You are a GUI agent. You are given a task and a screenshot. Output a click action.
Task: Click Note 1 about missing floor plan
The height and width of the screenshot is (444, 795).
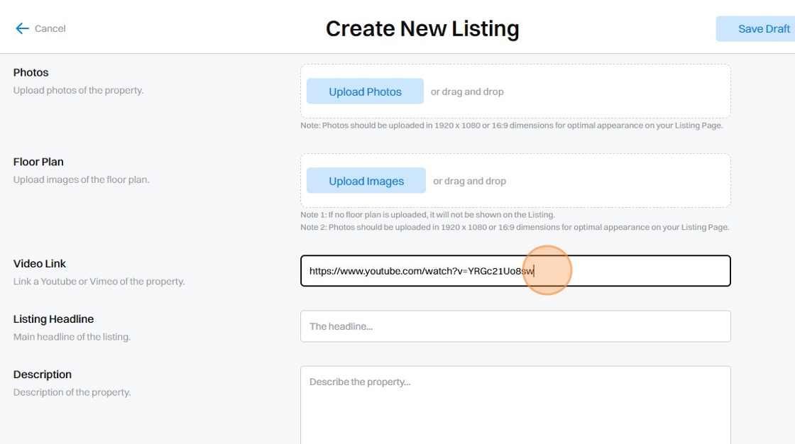(x=427, y=215)
